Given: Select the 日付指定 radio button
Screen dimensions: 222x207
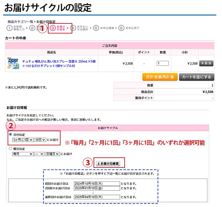Looking at the screenshot, I should [11, 134].
